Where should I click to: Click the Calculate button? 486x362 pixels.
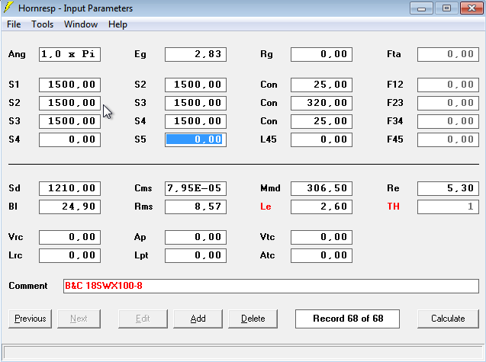click(448, 319)
